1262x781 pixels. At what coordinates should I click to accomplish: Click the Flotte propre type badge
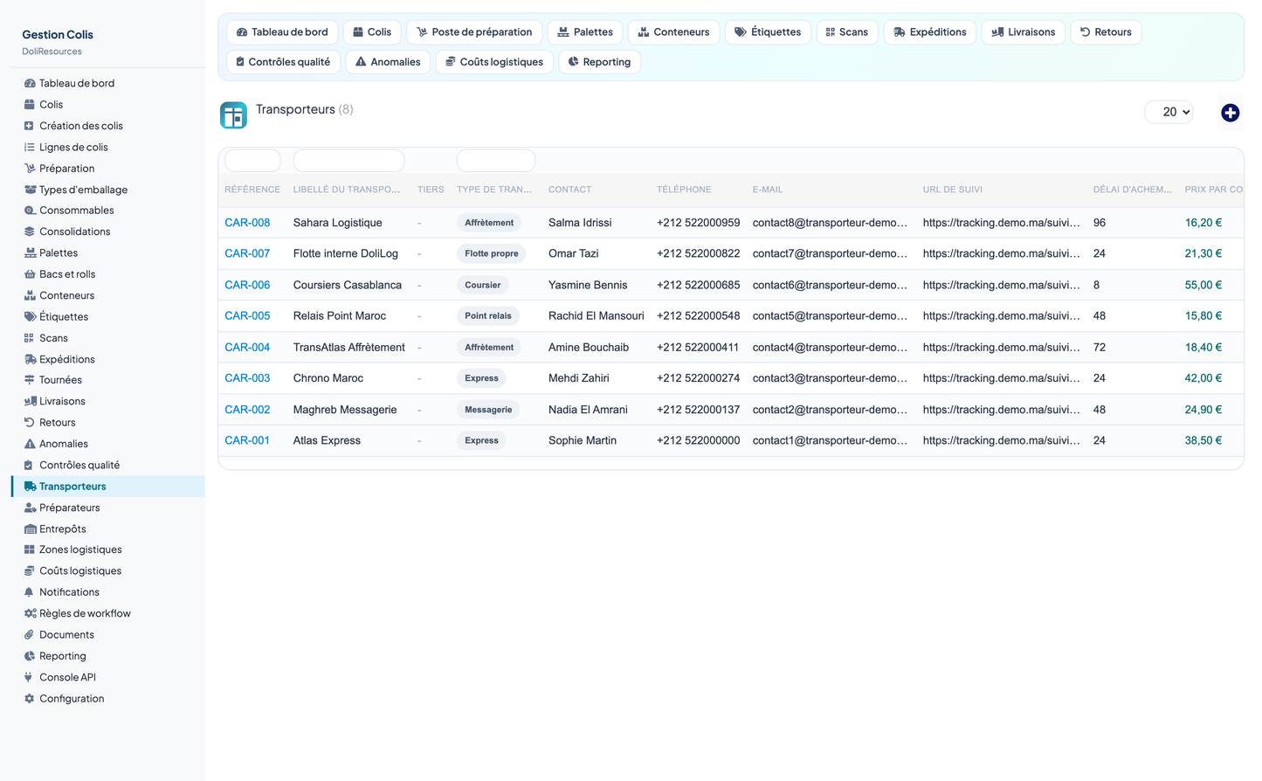[x=491, y=253]
